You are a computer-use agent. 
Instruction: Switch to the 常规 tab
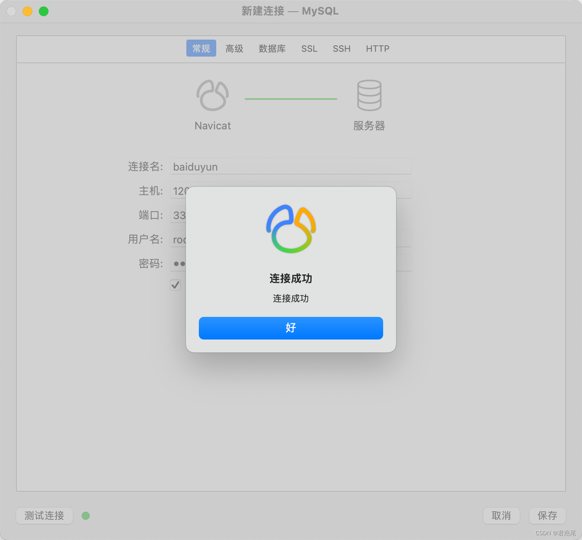tap(201, 49)
